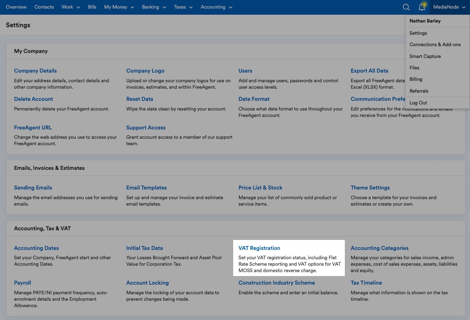Log Out from the account menu

click(x=418, y=103)
